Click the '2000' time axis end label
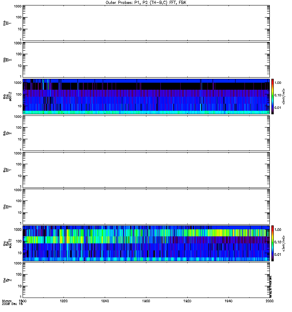This screenshot has height=312, width=292. 269,301
